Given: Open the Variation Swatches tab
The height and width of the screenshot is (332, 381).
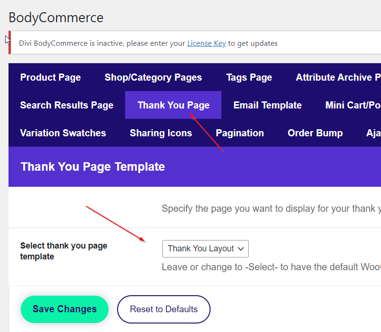Looking at the screenshot, I should (x=63, y=133).
